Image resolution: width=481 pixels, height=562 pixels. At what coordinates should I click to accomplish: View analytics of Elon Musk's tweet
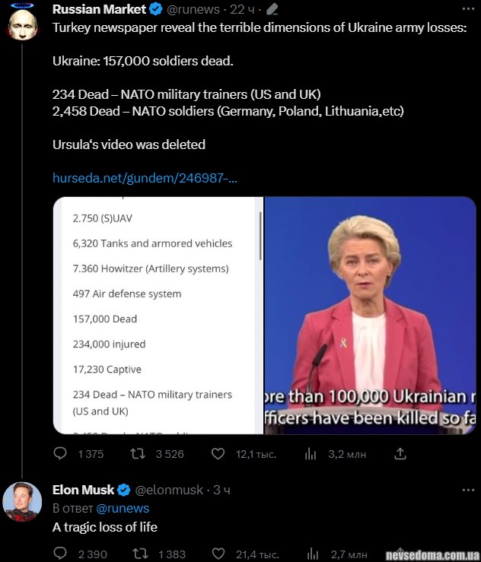[x=311, y=554]
